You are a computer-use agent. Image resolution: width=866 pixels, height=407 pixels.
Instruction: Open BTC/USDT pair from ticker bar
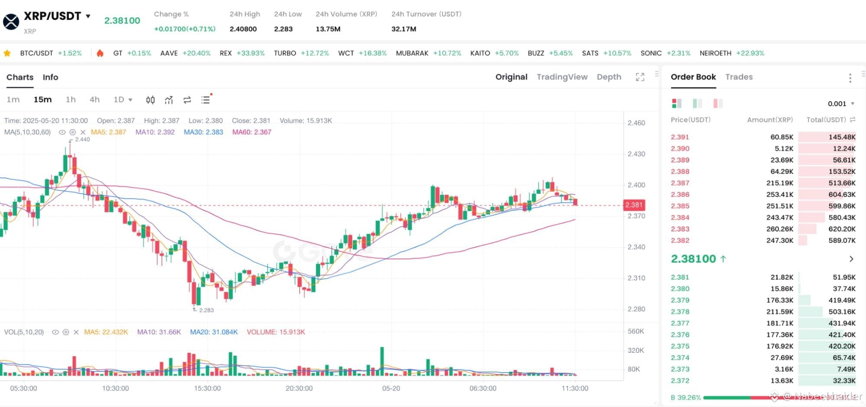click(51, 53)
